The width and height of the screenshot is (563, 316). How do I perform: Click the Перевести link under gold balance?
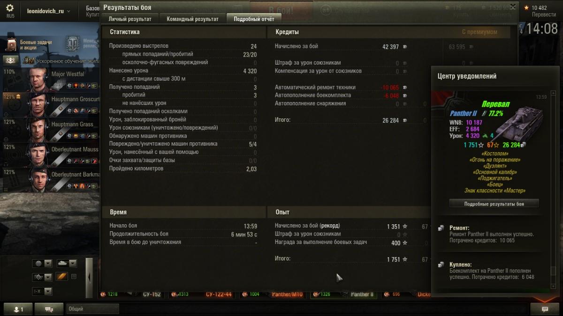click(544, 15)
